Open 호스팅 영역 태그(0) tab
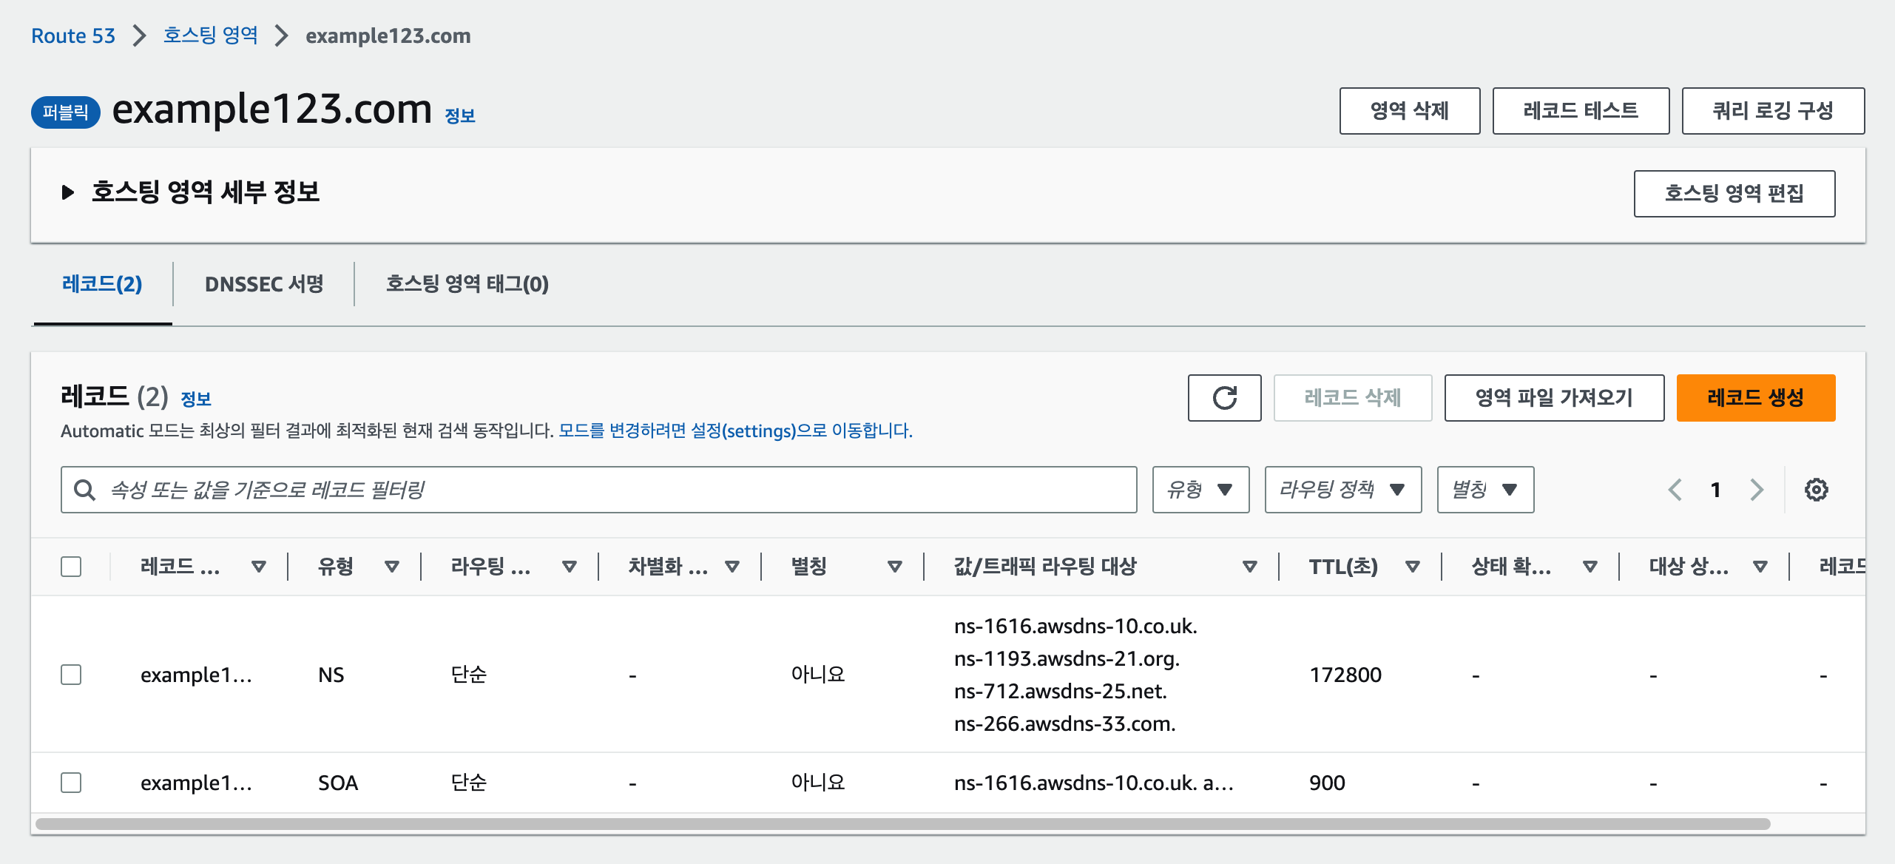This screenshot has width=1895, height=864. pyautogui.click(x=467, y=284)
